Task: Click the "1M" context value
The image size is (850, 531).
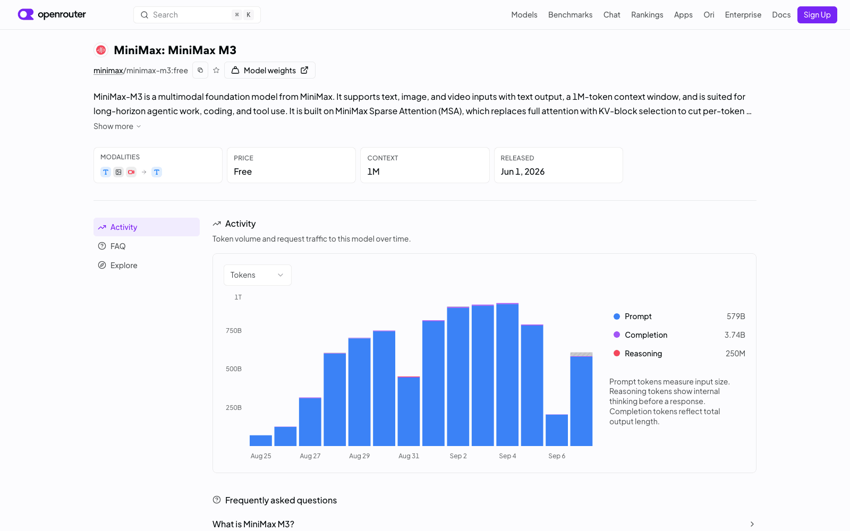Action: point(373,172)
